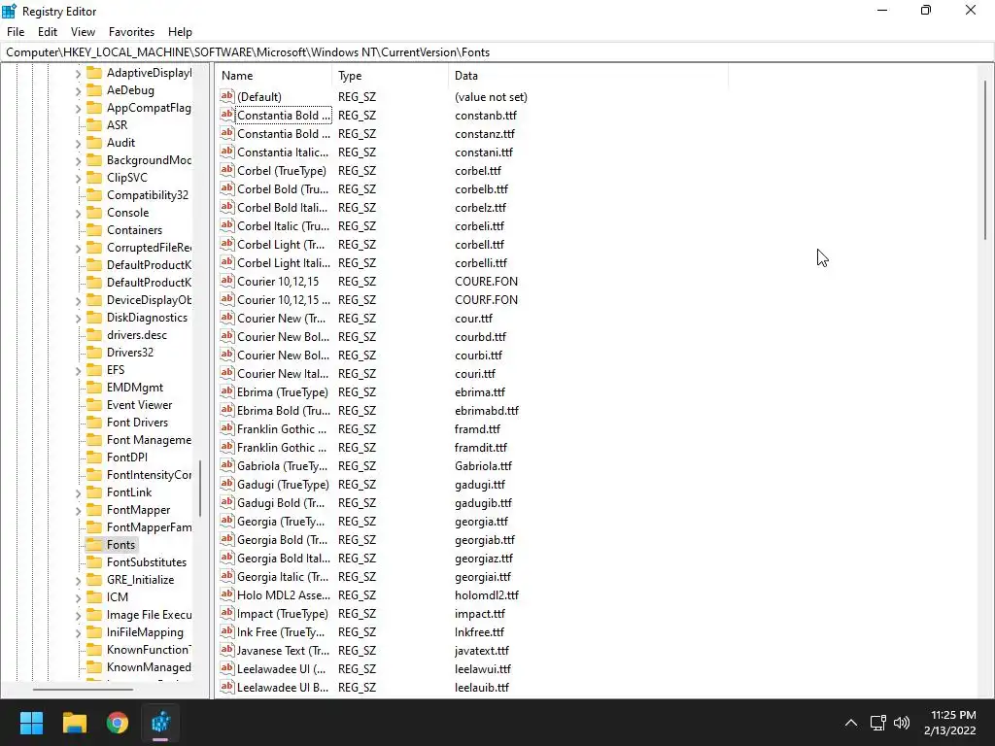This screenshot has height=746, width=995.
Task: Select the Fonts folder icon
Action: click(x=94, y=544)
